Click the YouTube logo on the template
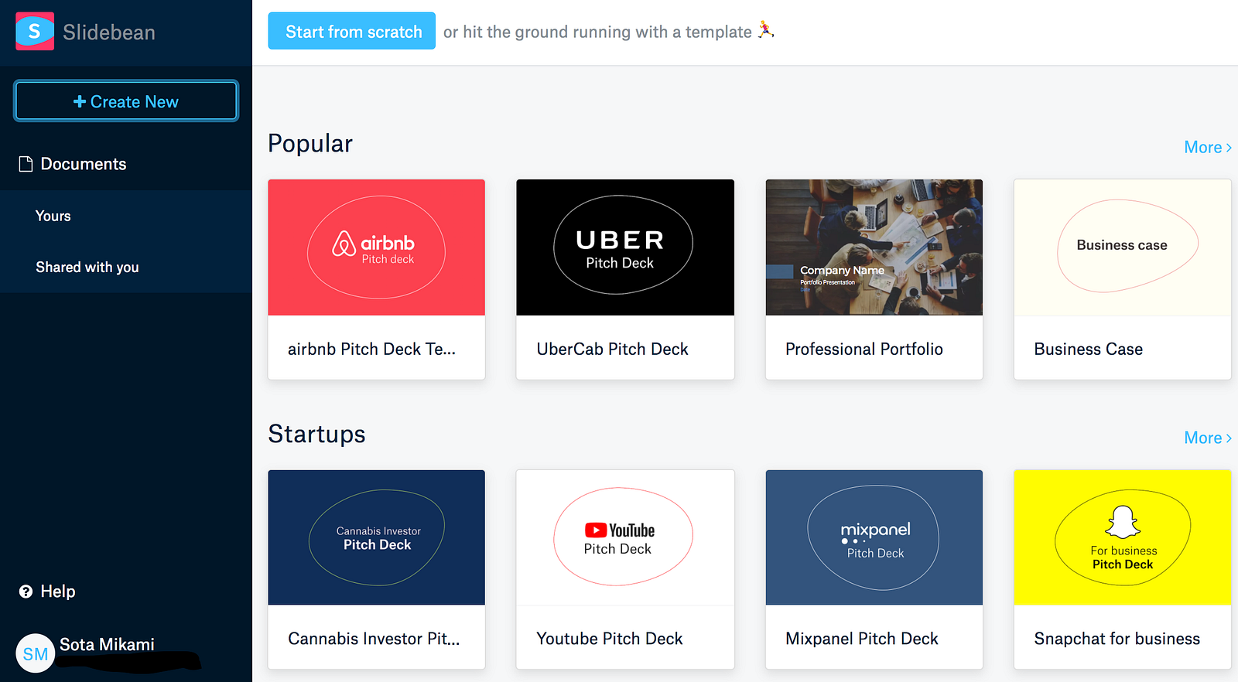This screenshot has height=682, width=1238. pyautogui.click(x=619, y=530)
